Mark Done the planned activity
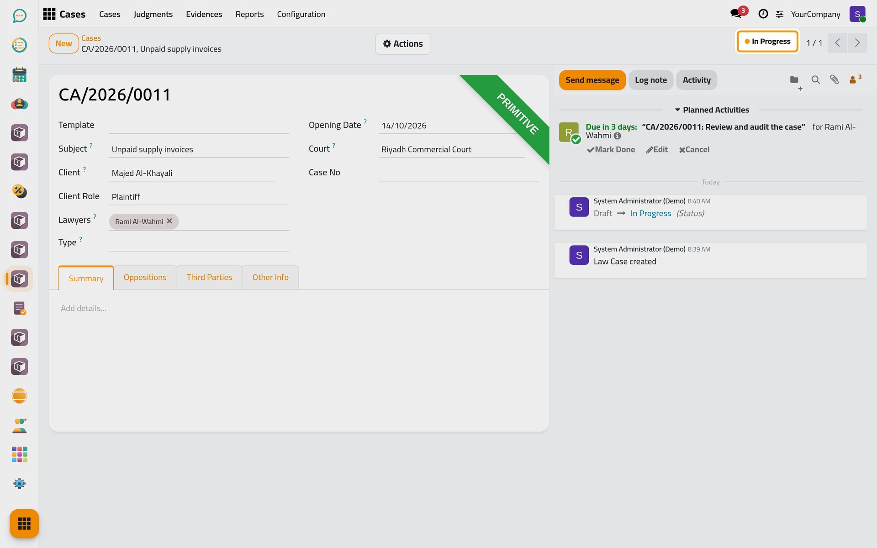The height and width of the screenshot is (548, 877). click(611, 149)
